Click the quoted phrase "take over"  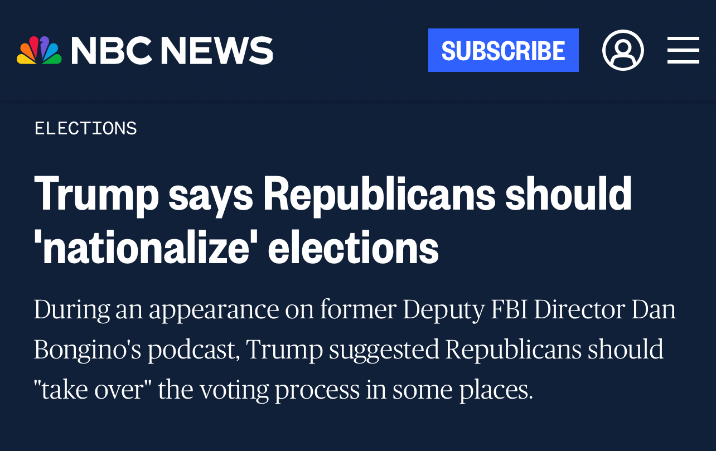tap(92, 390)
